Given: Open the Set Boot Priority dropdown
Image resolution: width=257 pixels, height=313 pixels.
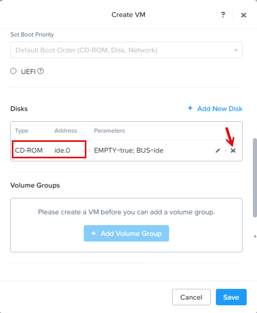Looking at the screenshot, I should [126, 50].
